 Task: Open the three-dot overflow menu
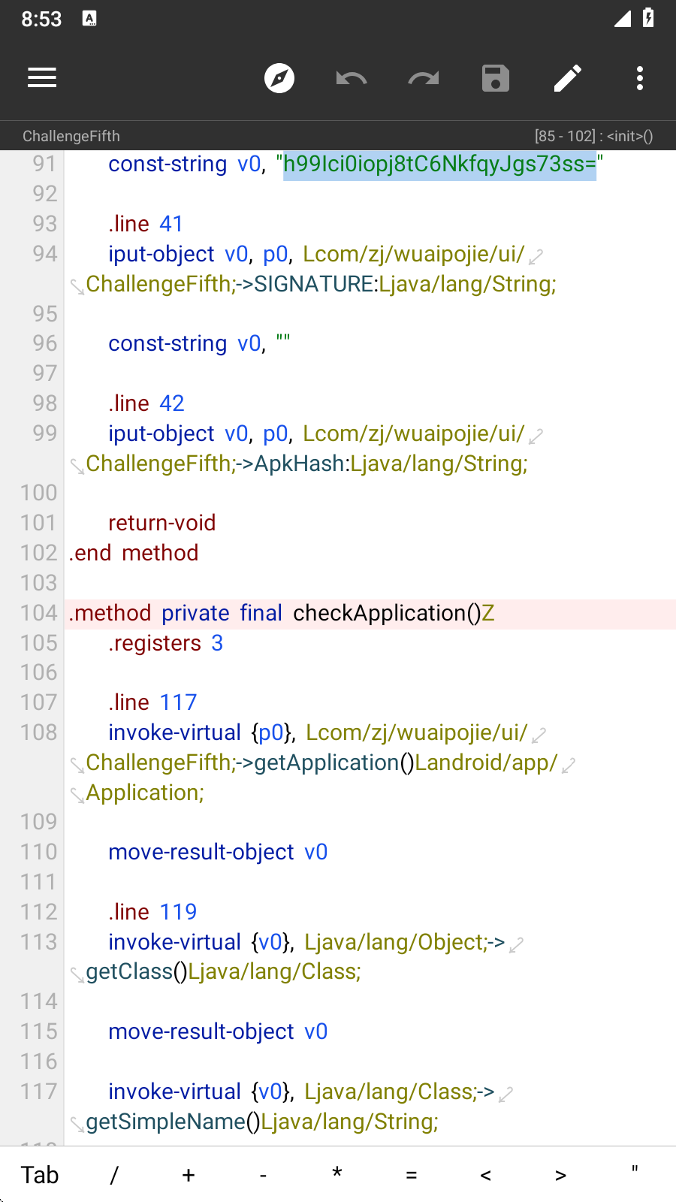point(640,78)
